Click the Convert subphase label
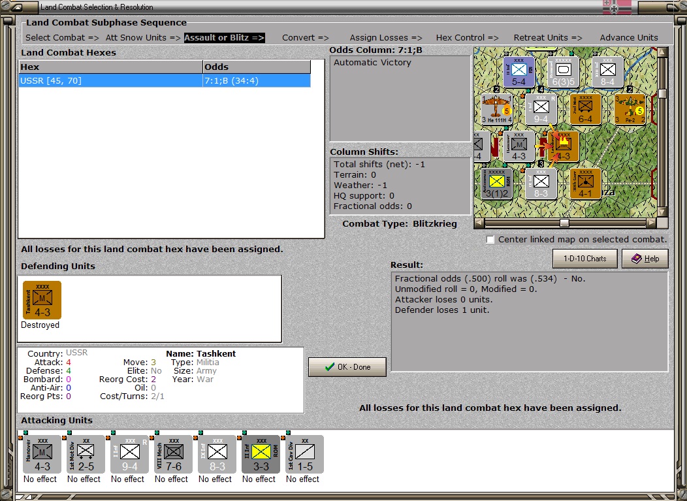The height and width of the screenshot is (501, 687). pyautogui.click(x=306, y=38)
